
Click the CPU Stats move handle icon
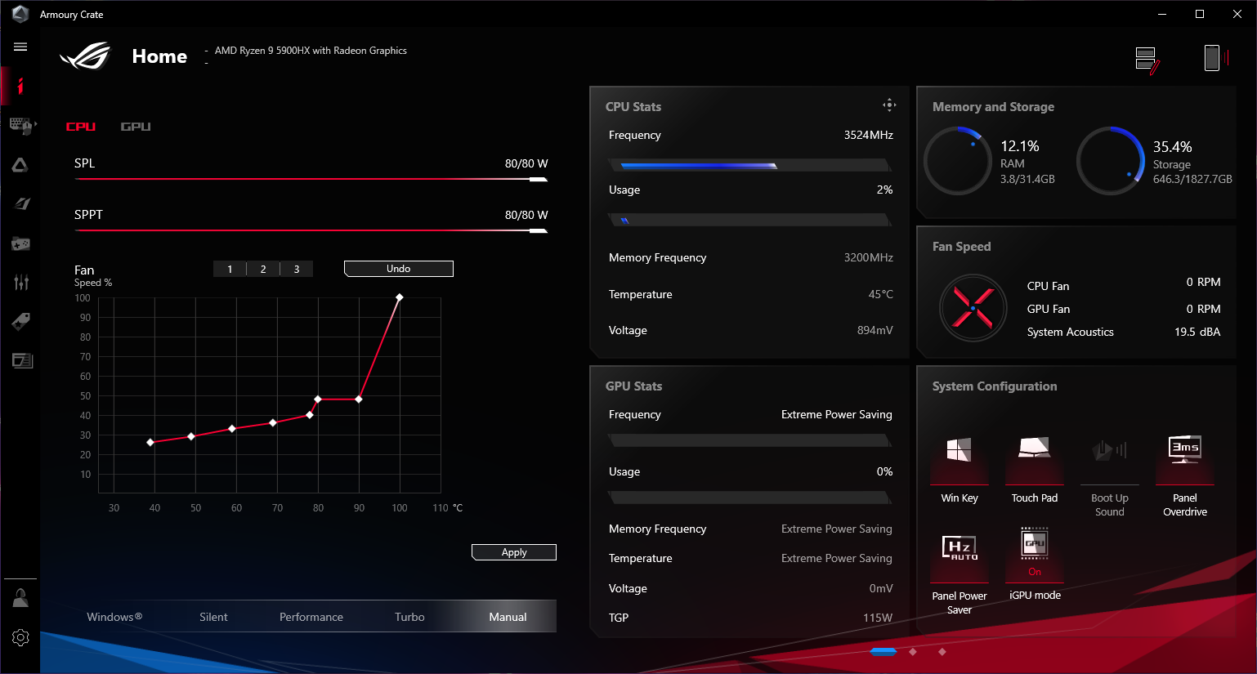click(x=889, y=105)
